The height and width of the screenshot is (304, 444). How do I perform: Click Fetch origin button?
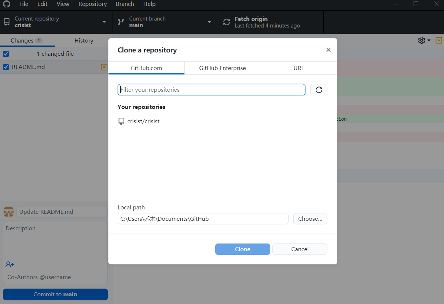coord(271,22)
